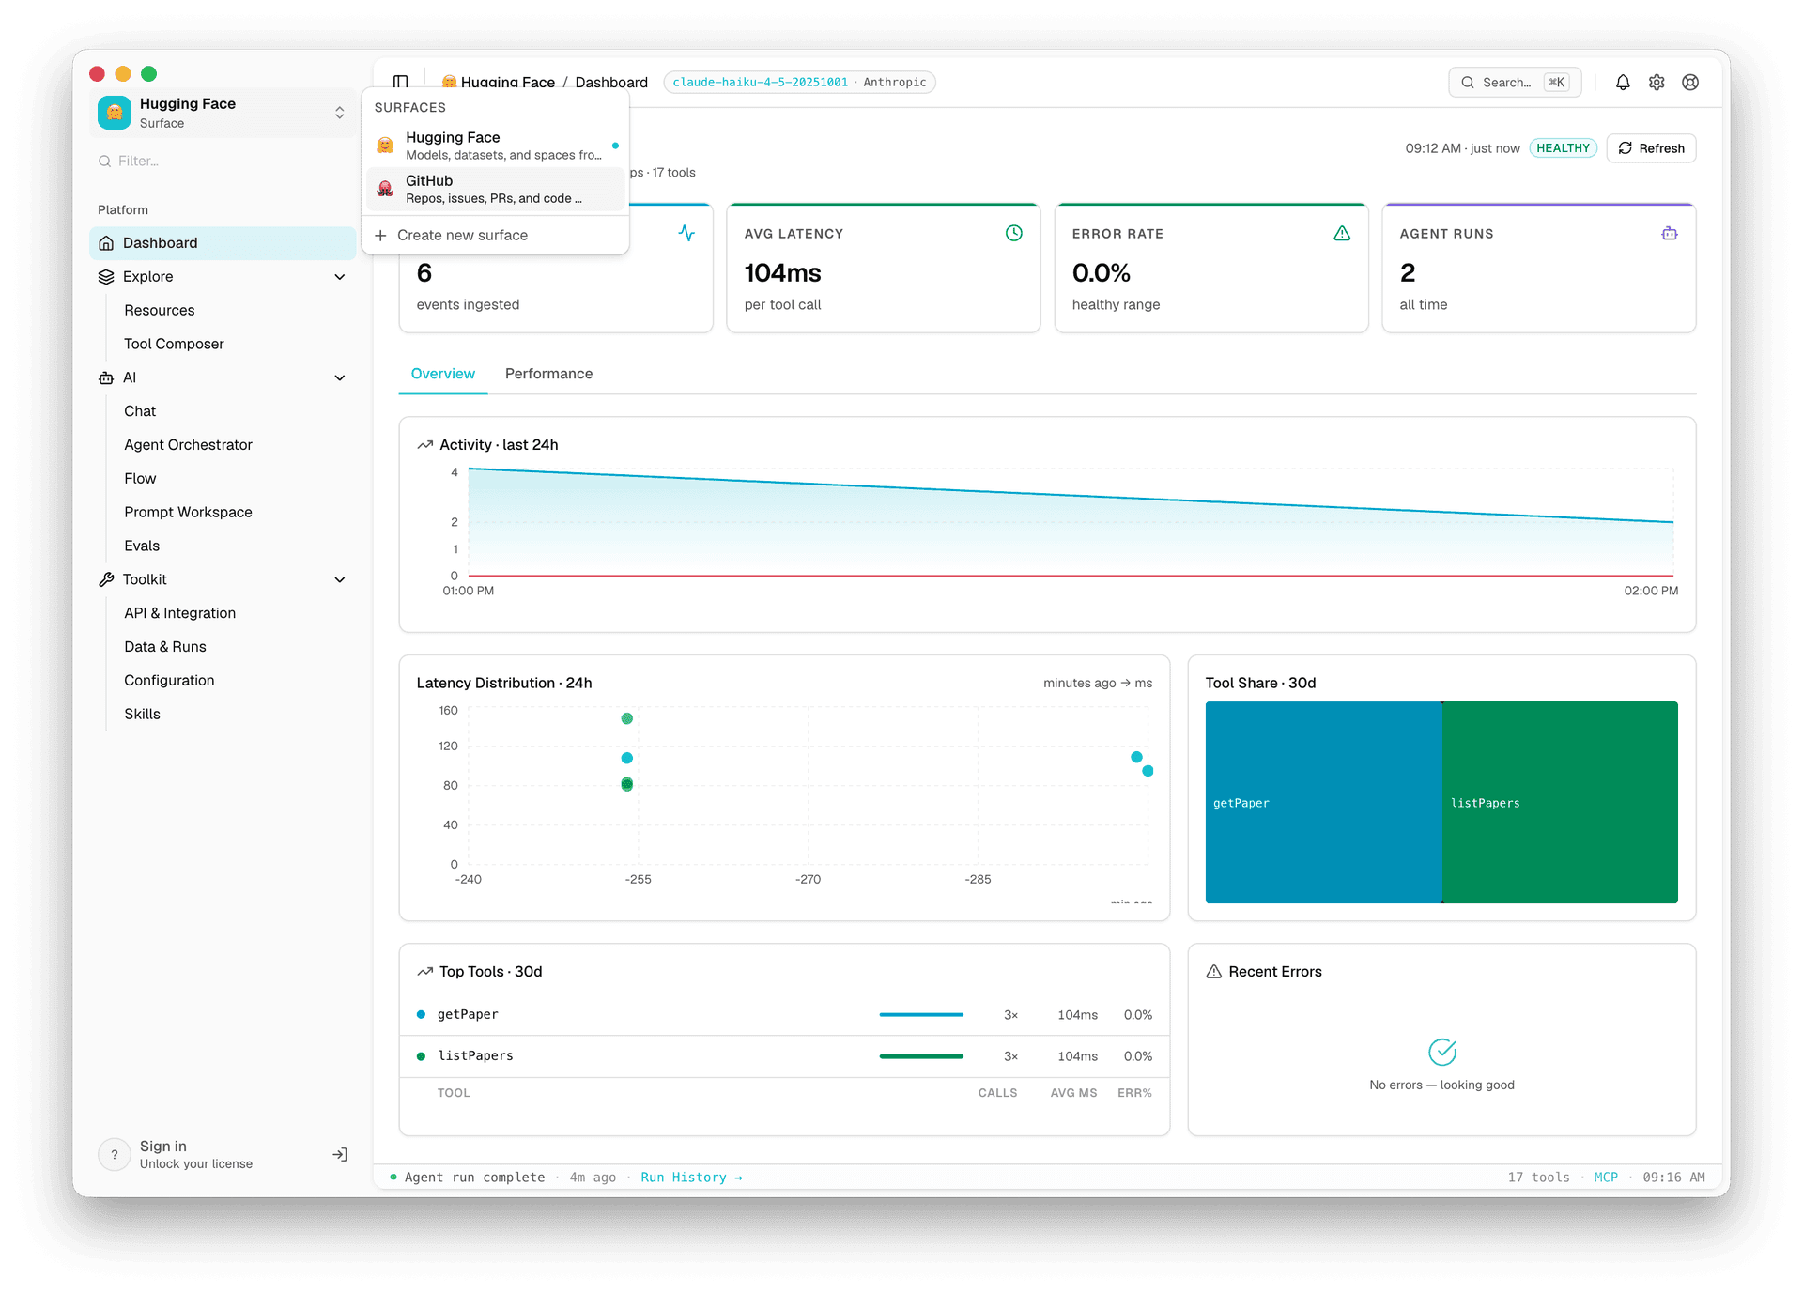Click the HEALTHY status badge
Viewport: 1803px width, 1293px height.
(x=1563, y=148)
